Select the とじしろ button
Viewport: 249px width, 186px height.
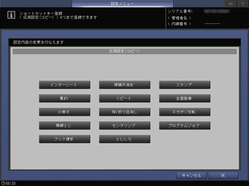tap(125, 139)
